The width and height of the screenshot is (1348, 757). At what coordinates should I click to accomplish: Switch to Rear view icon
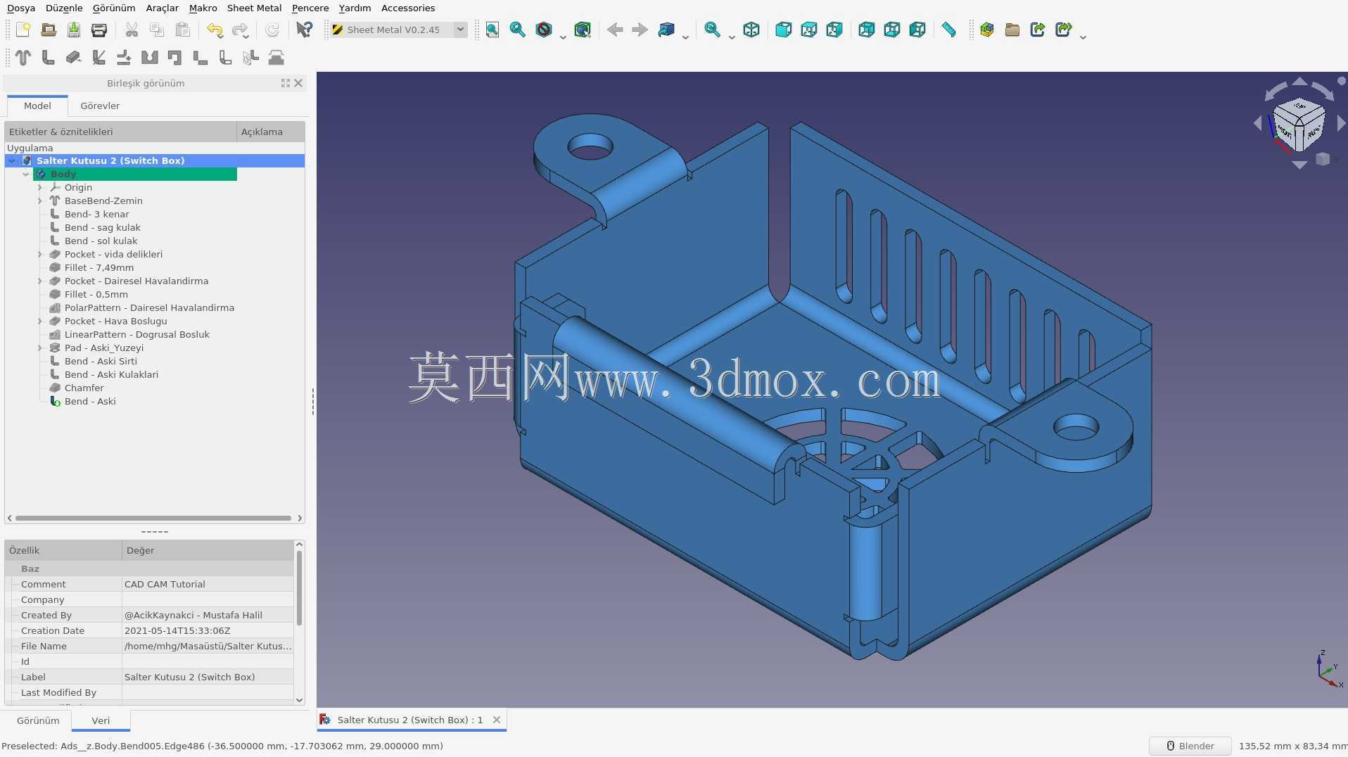[867, 30]
